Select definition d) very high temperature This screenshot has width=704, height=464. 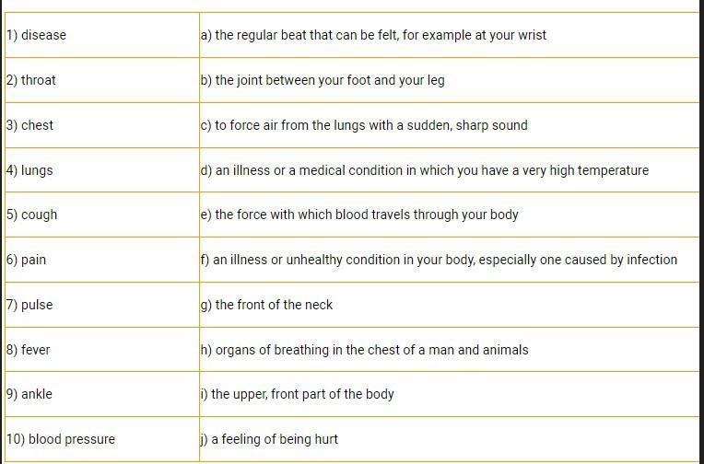click(425, 170)
